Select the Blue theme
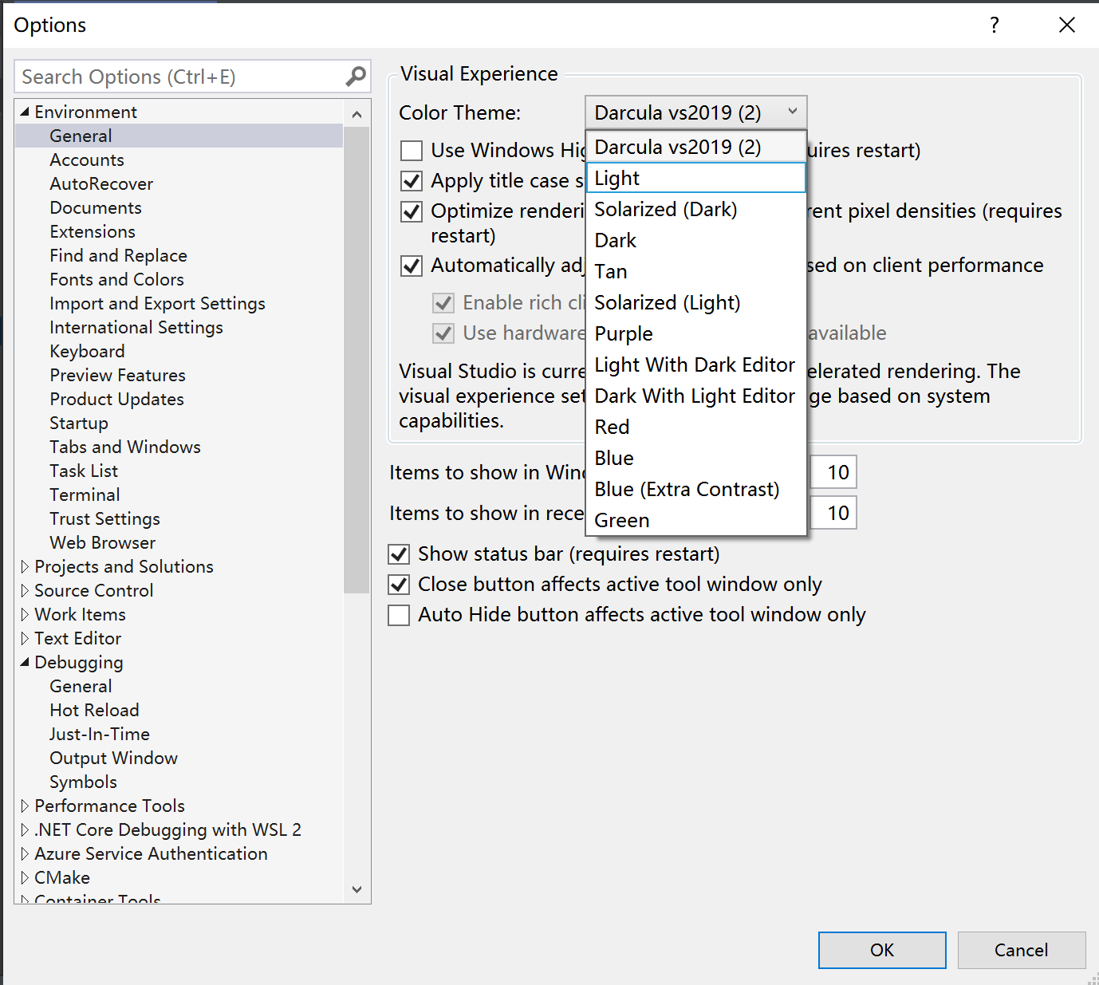Screen dimensions: 1099x985 tap(696, 458)
